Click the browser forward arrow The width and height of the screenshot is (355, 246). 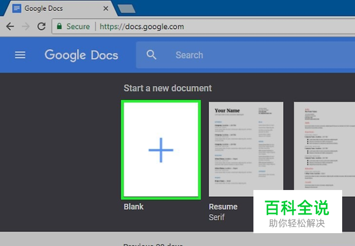click(26, 27)
